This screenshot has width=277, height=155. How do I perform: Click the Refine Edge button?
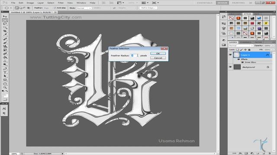[148, 8]
